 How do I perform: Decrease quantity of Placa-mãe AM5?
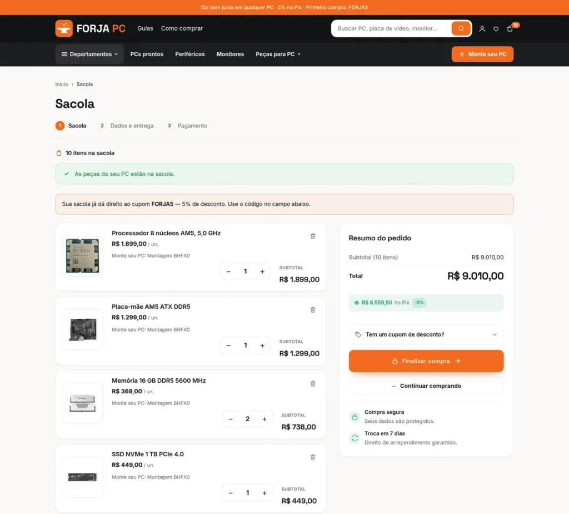(x=228, y=345)
